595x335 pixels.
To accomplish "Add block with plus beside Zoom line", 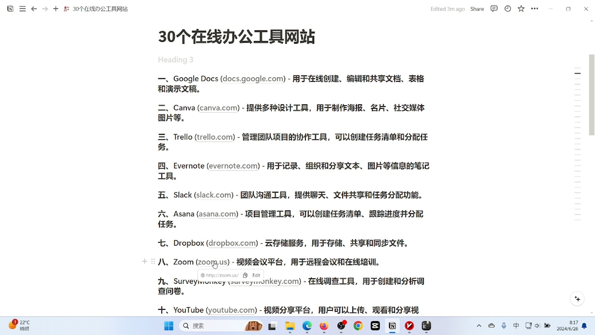I will click(x=144, y=261).
